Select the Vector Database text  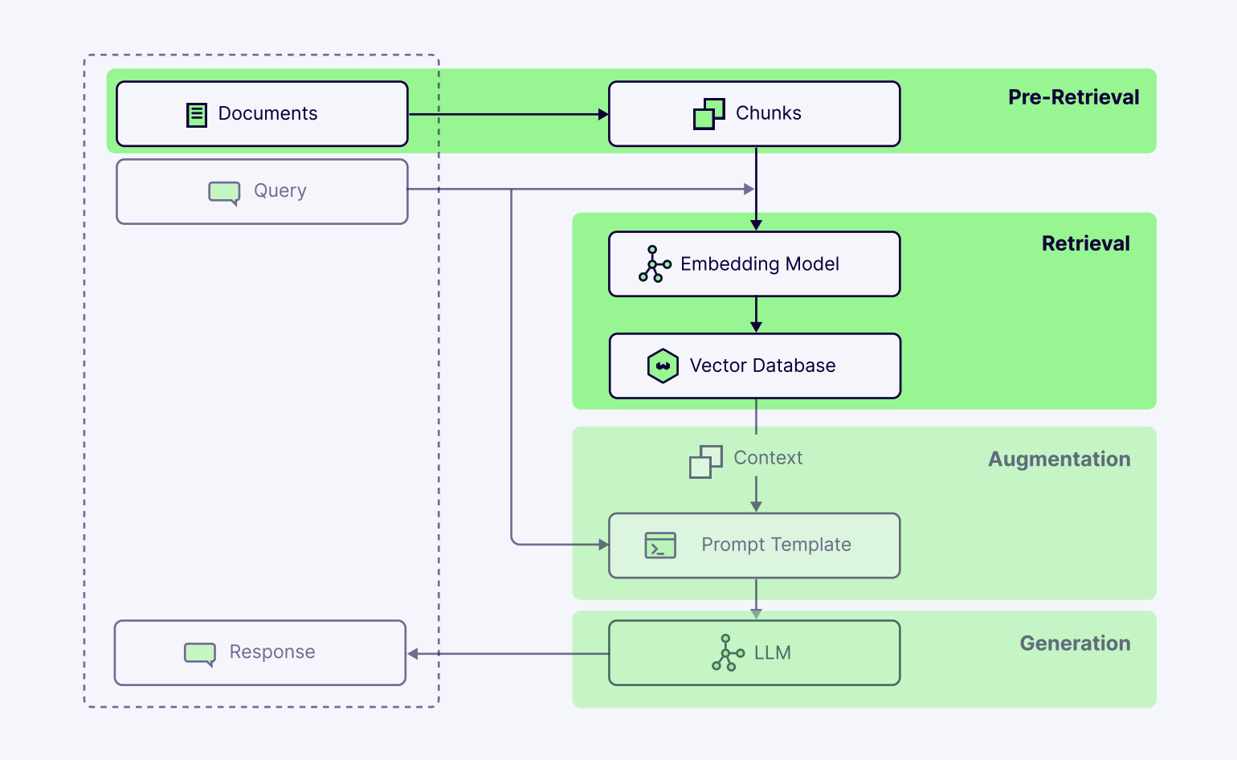tap(762, 366)
